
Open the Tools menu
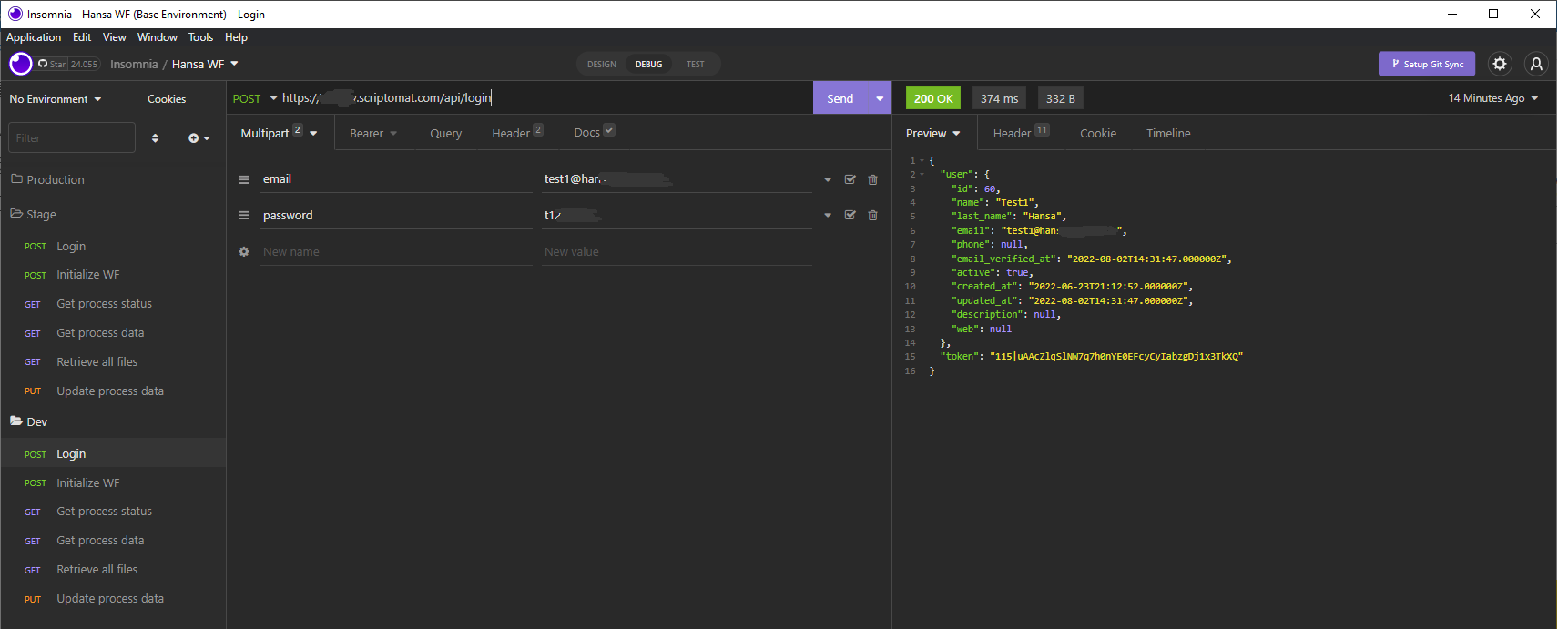(x=201, y=37)
